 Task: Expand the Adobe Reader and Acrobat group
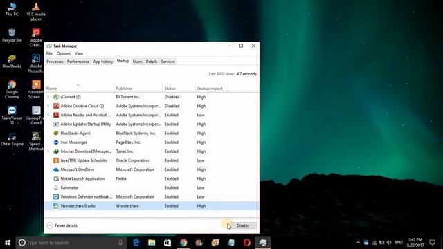pyautogui.click(x=48, y=115)
